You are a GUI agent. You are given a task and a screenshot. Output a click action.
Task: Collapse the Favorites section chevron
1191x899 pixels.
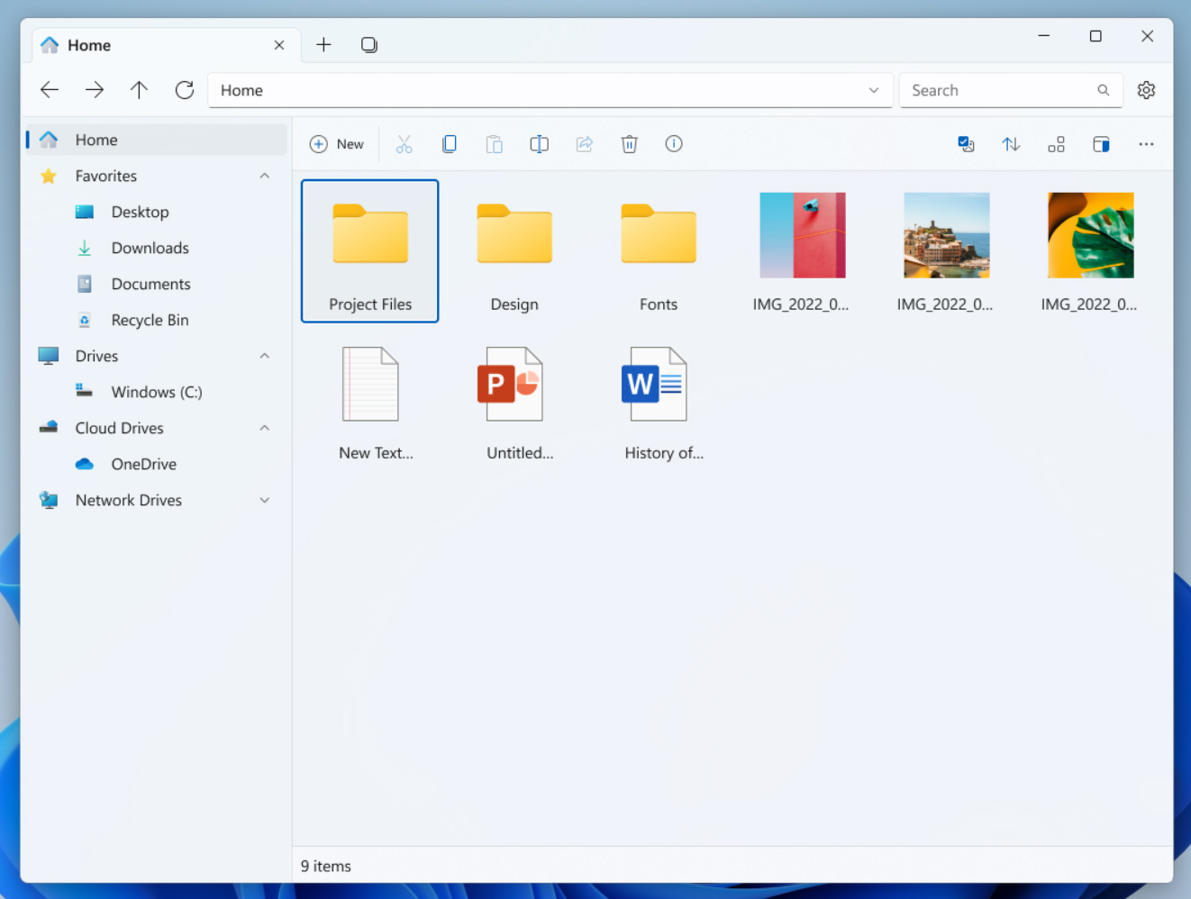click(x=264, y=176)
